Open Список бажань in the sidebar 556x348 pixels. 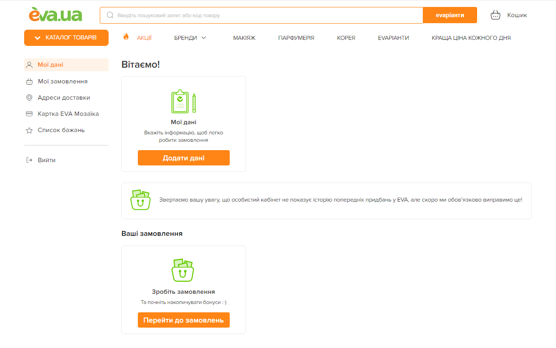tap(61, 130)
